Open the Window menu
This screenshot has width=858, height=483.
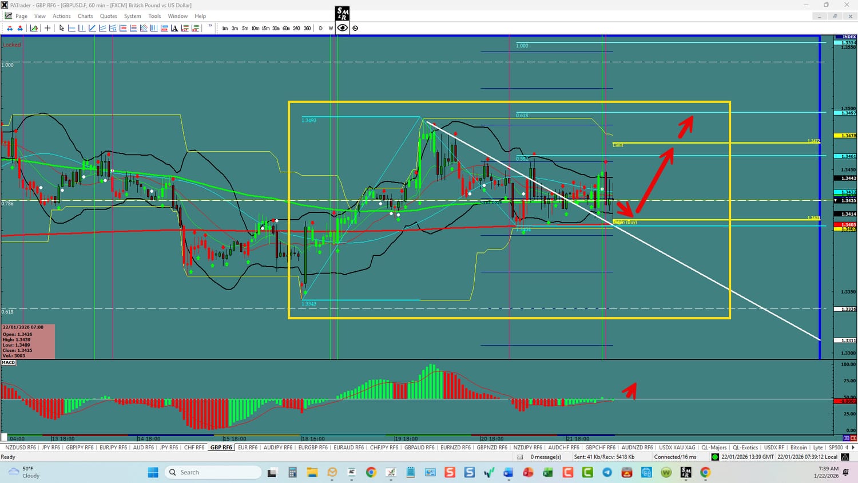[x=178, y=16]
